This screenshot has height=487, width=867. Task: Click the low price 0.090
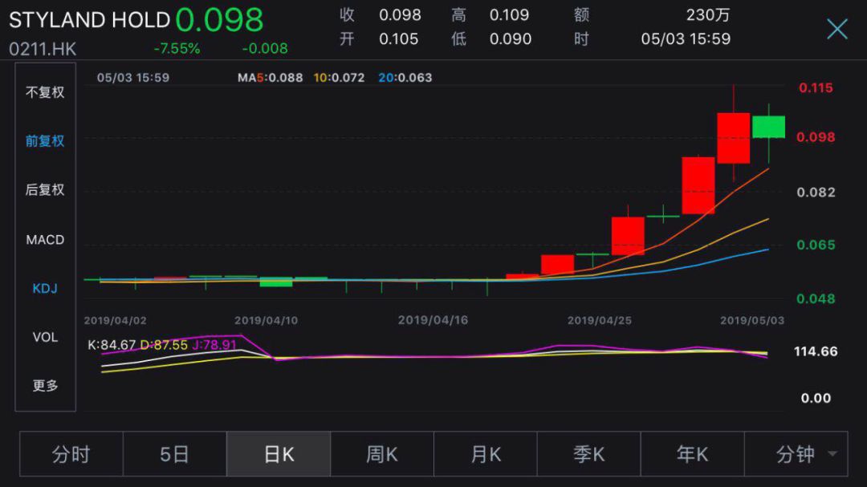coord(511,39)
